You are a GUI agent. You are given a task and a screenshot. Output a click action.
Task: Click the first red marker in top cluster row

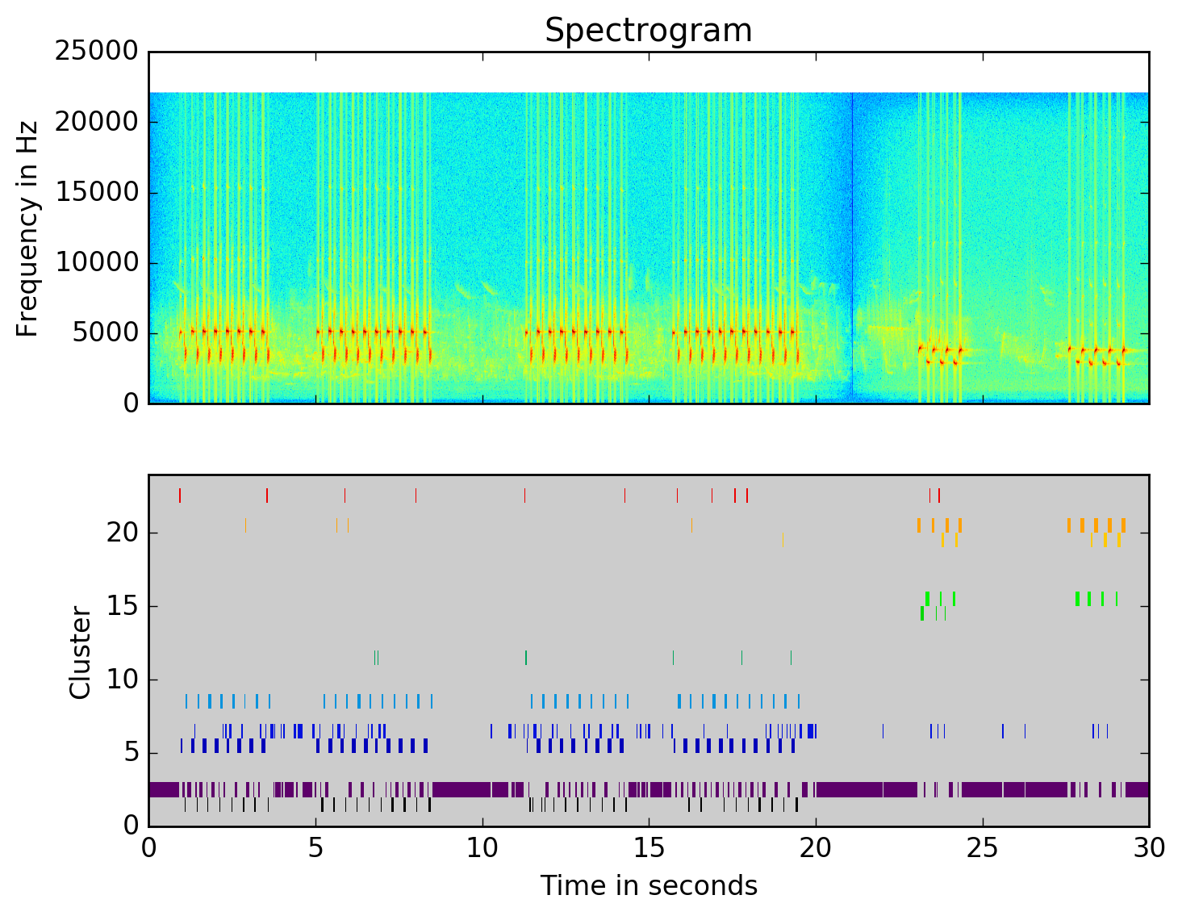point(180,496)
